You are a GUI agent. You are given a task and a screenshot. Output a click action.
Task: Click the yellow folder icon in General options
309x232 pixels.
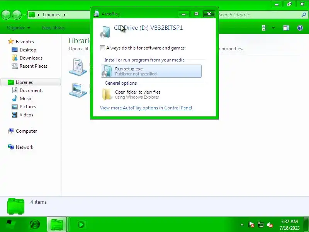click(x=107, y=94)
